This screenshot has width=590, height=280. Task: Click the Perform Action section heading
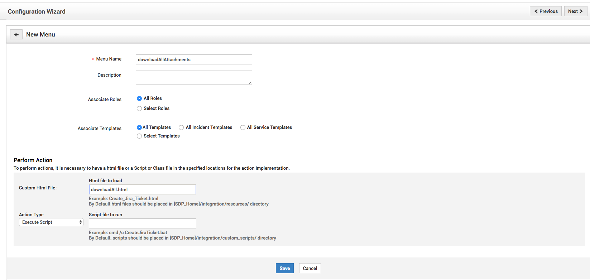(33, 160)
